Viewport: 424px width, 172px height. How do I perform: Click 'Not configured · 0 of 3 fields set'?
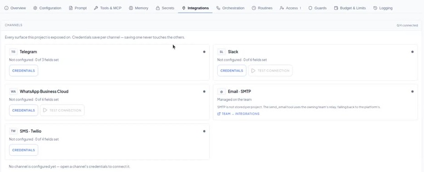pyautogui.click(x=34, y=60)
